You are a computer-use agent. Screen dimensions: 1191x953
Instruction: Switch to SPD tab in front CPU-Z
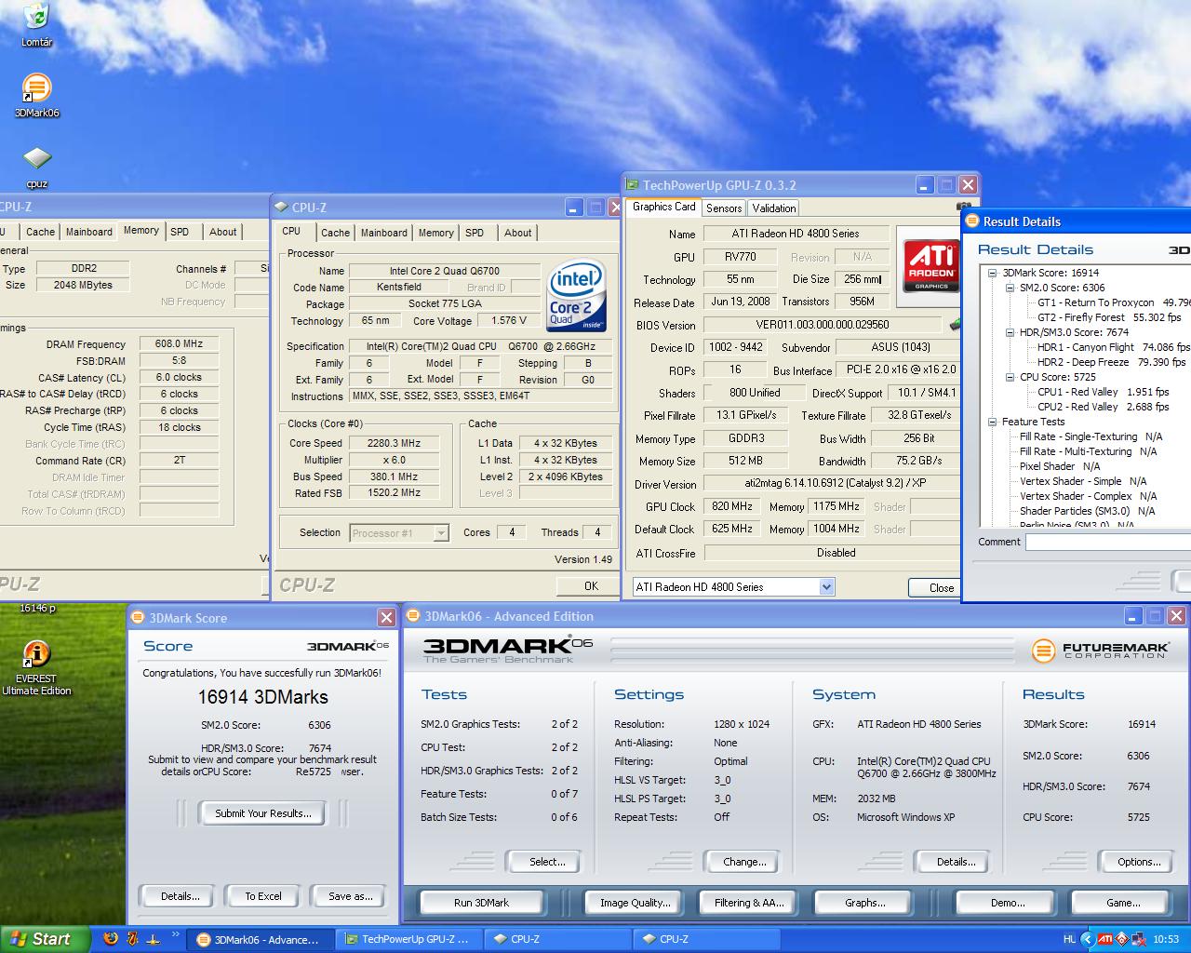[475, 233]
